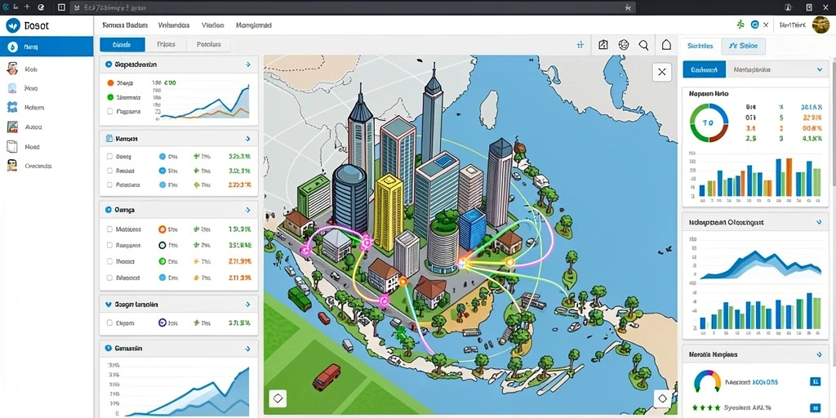Tick the third checkbox in the top chart panel
Image resolution: width=836 pixels, height=418 pixels.
[x=110, y=111]
